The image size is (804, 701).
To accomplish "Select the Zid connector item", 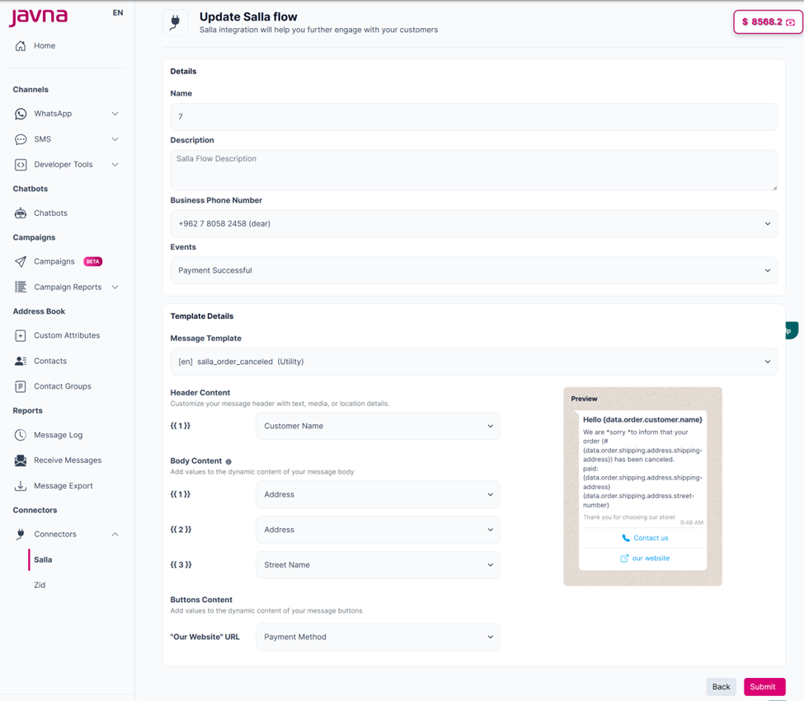I will (40, 585).
